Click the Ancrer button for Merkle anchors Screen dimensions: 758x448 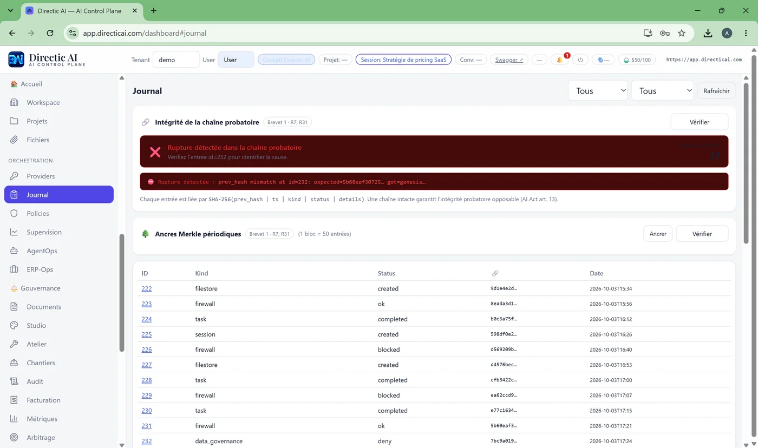(x=658, y=234)
